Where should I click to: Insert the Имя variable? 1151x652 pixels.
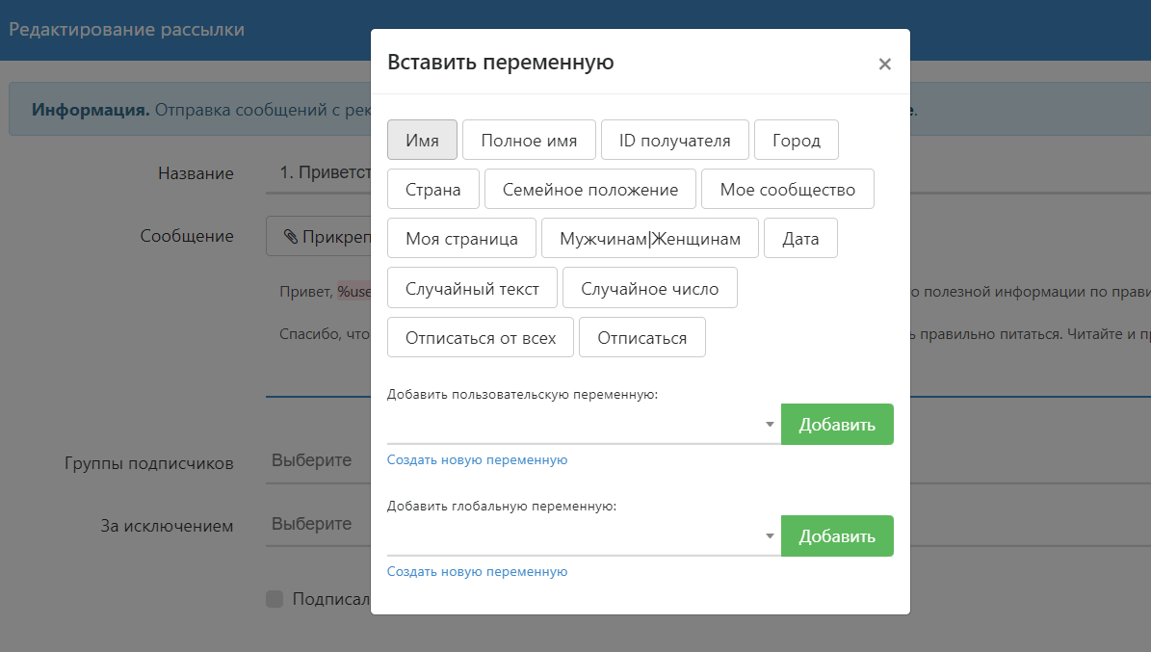pyautogui.click(x=422, y=140)
